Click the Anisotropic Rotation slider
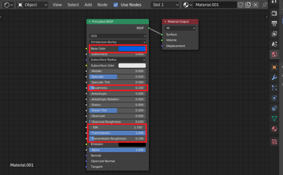The image size is (283, 175). click(118, 99)
